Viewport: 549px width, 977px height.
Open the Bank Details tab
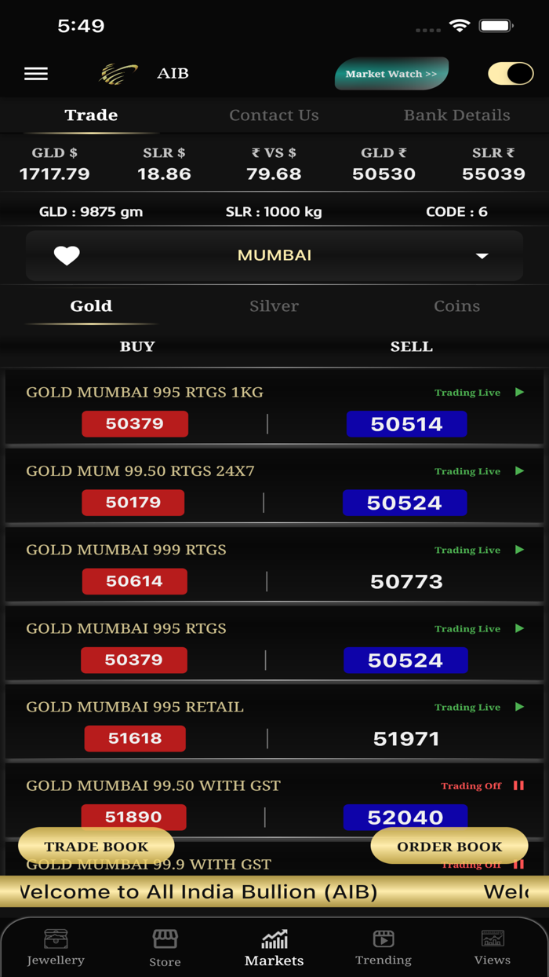pos(456,115)
